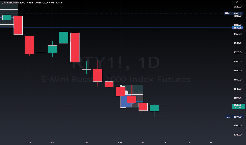246x145 pixels.
Task: Click the 1860.0 price axis label
Action: pyautogui.click(x=238, y=80)
